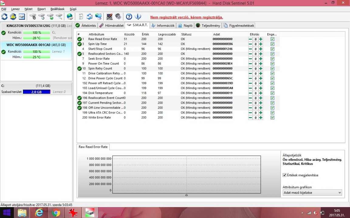Open the blue info bubble About icon
Viewport: 350px width, 218px height.
coord(138,17)
